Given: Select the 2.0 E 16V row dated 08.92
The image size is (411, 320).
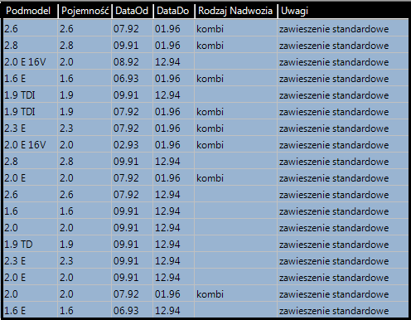Looking at the screenshot, I should (205, 61).
